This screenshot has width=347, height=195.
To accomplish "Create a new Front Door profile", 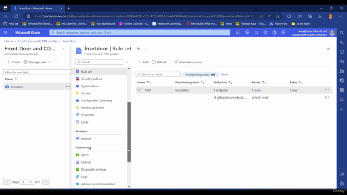I will pos(13,62).
